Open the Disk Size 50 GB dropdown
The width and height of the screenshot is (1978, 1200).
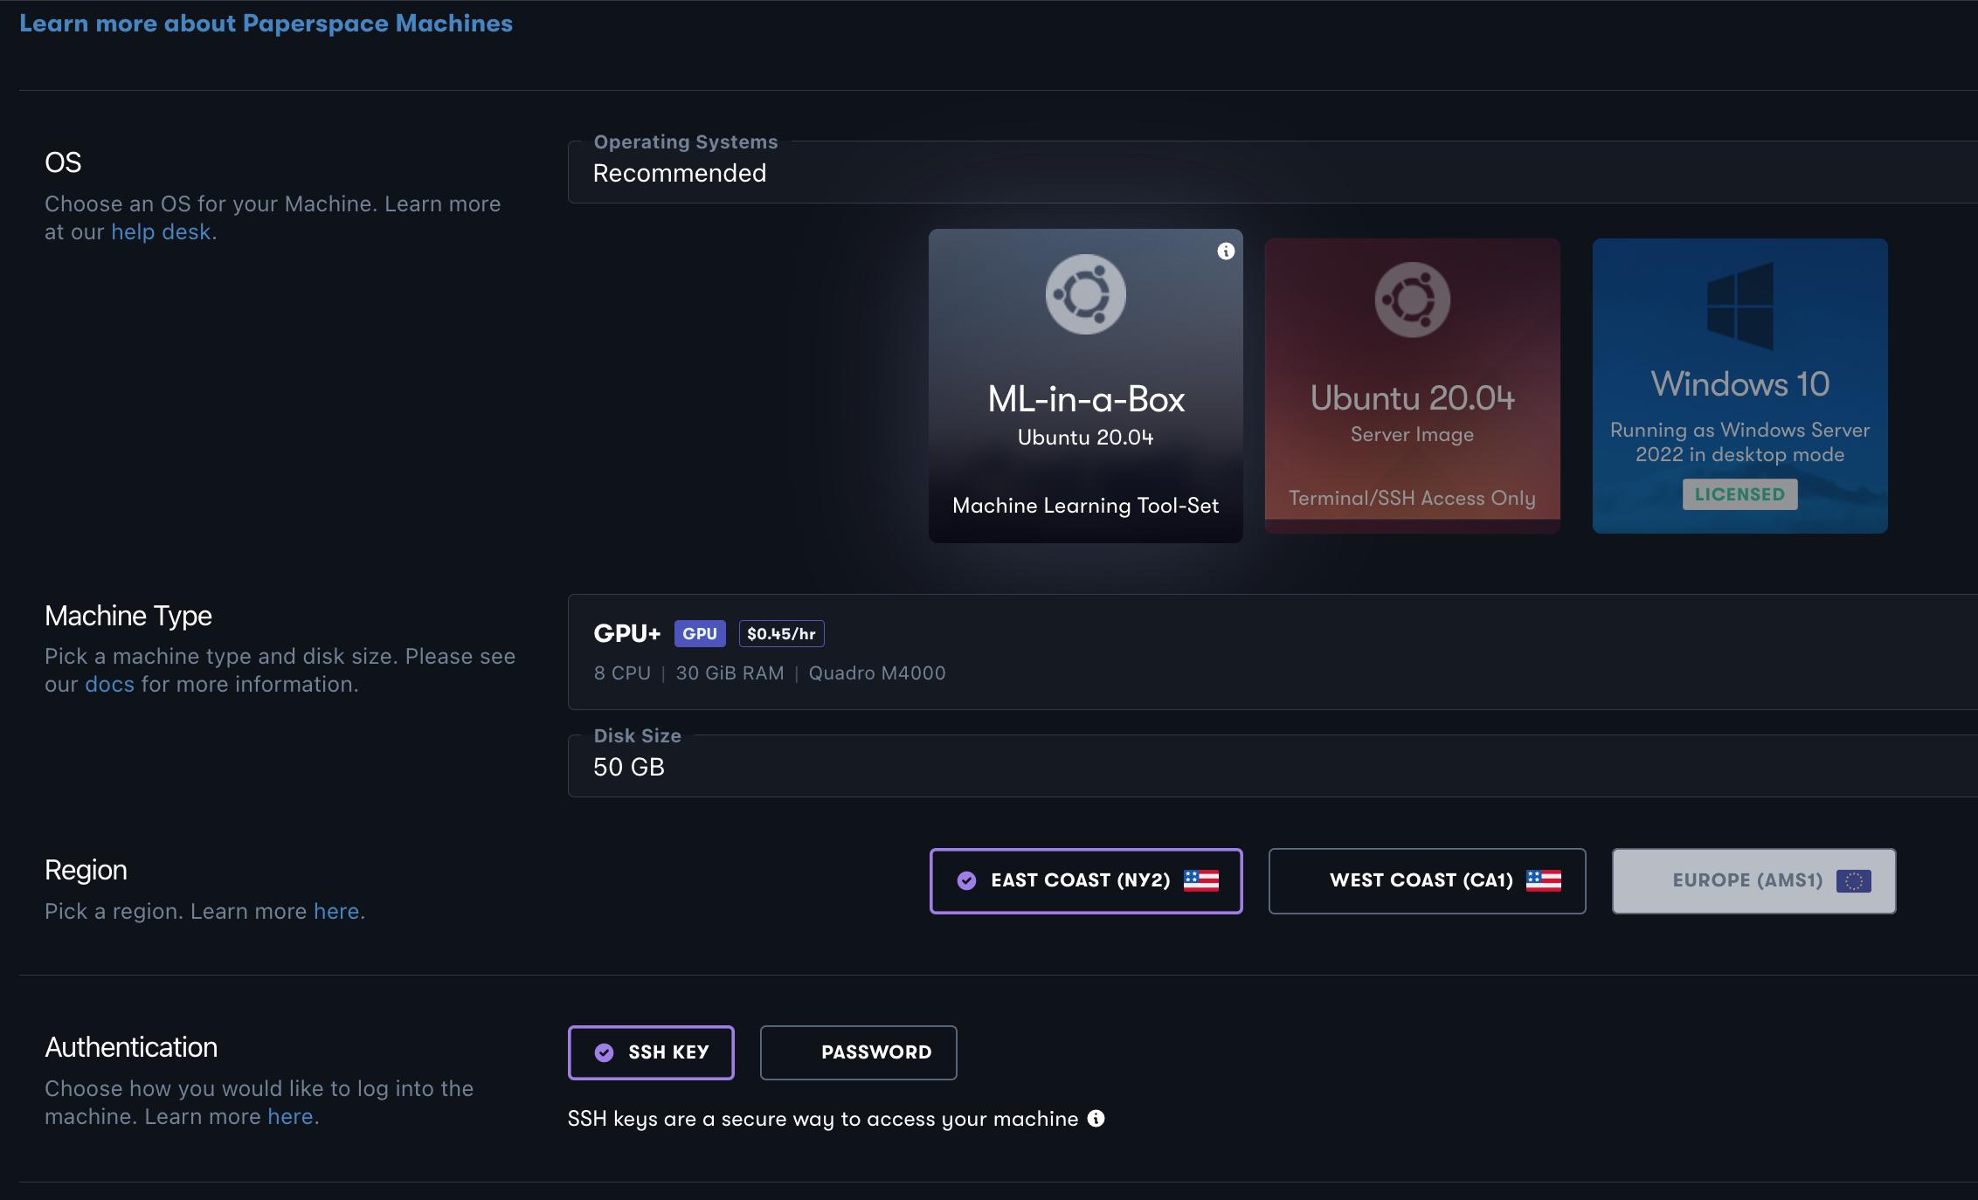click(x=1272, y=766)
